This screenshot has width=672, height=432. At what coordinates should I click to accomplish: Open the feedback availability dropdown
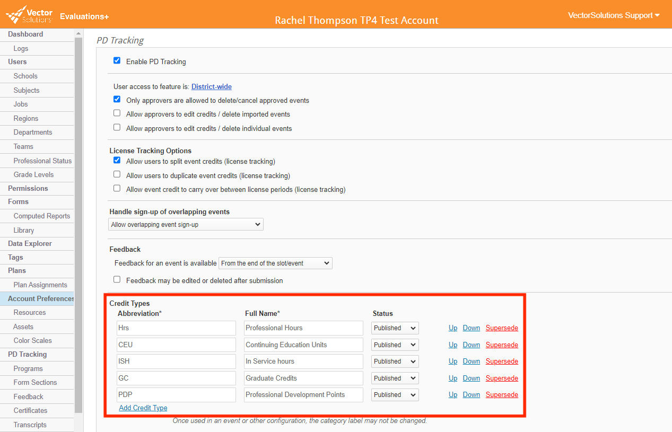point(275,263)
